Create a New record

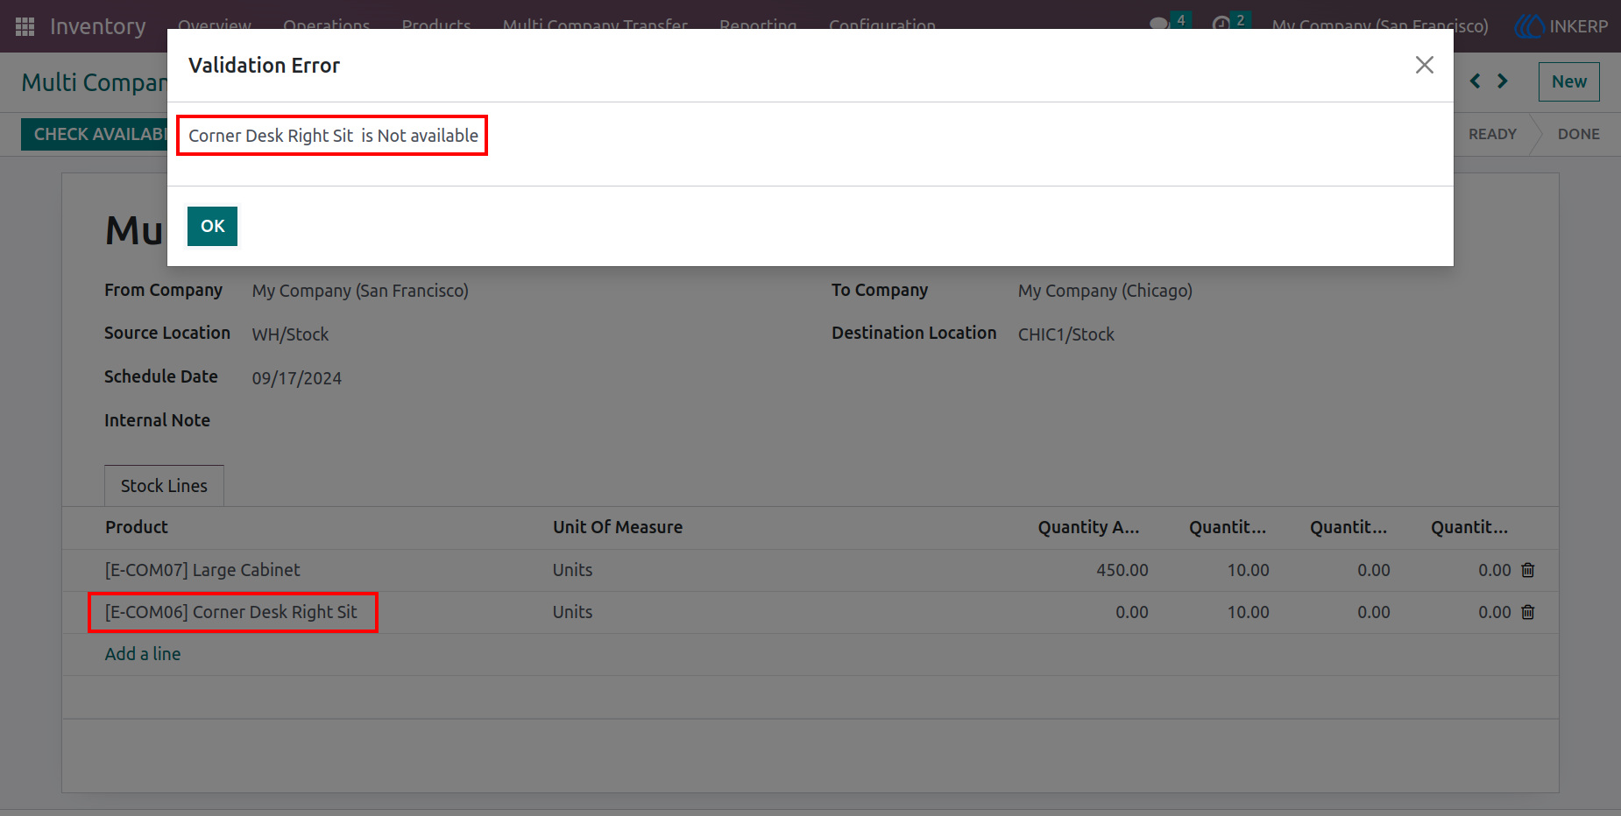coord(1568,81)
